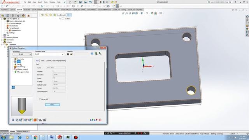Click the drill tool preview thumbnail

[22, 106]
